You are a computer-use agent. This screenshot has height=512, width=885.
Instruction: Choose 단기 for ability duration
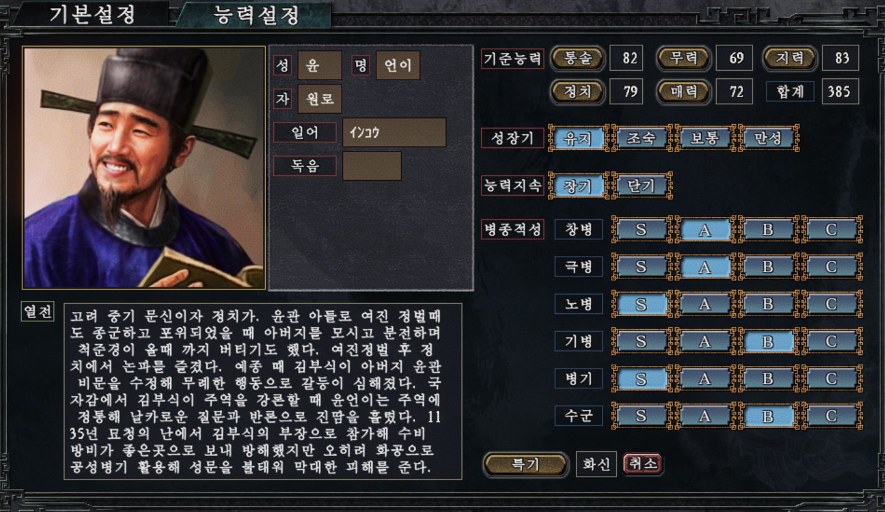click(641, 186)
